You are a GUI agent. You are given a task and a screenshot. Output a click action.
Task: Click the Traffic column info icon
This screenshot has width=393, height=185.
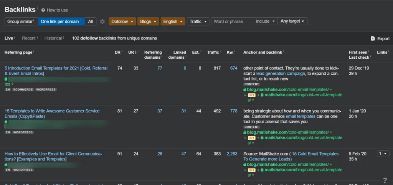[x=220, y=51]
